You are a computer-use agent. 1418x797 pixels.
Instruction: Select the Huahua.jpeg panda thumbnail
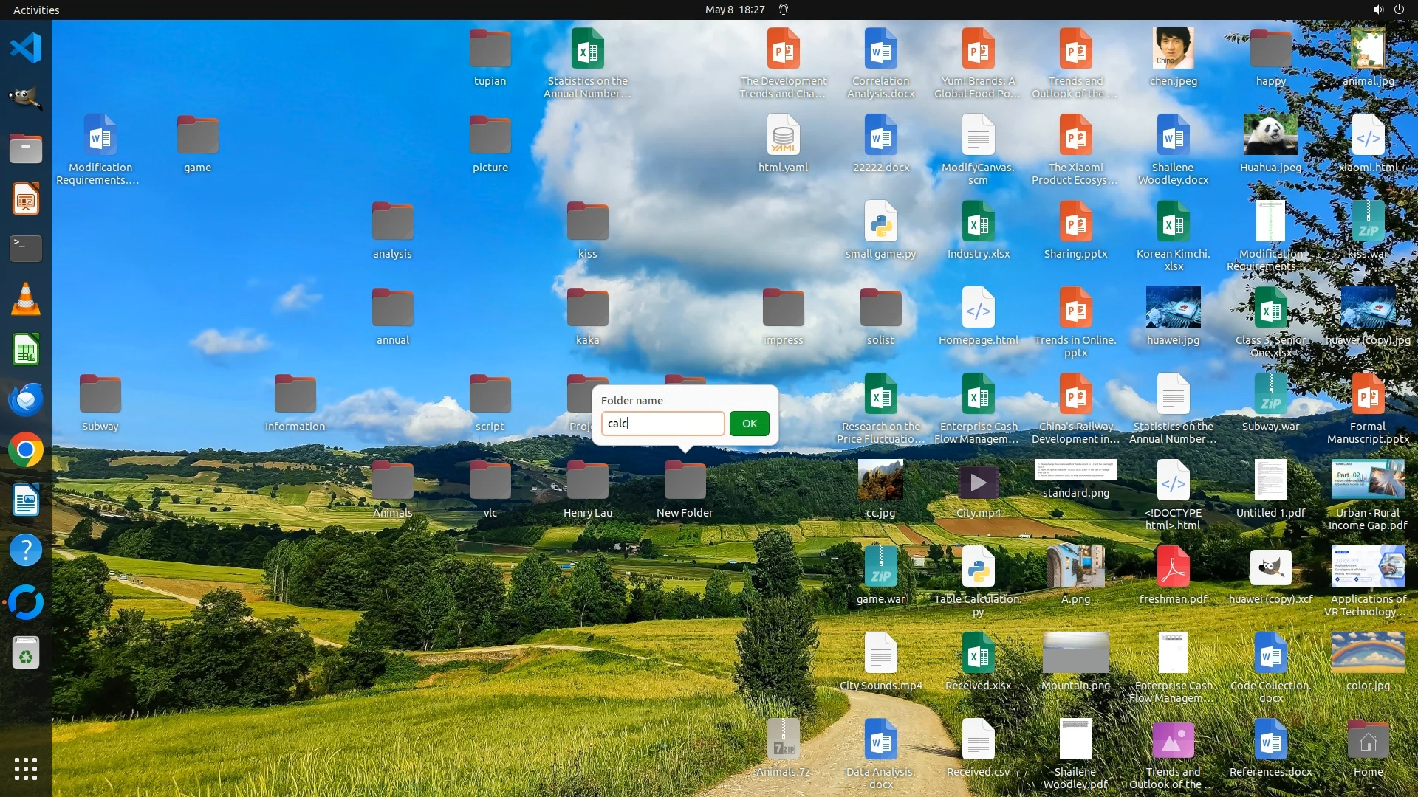pyautogui.click(x=1270, y=135)
